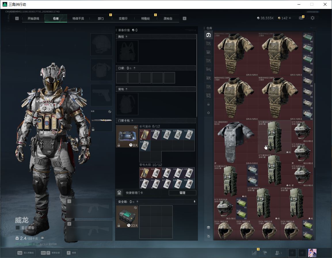Click the warehouse scrollbar
Viewport: 332px width, 258px height.
[315, 125]
